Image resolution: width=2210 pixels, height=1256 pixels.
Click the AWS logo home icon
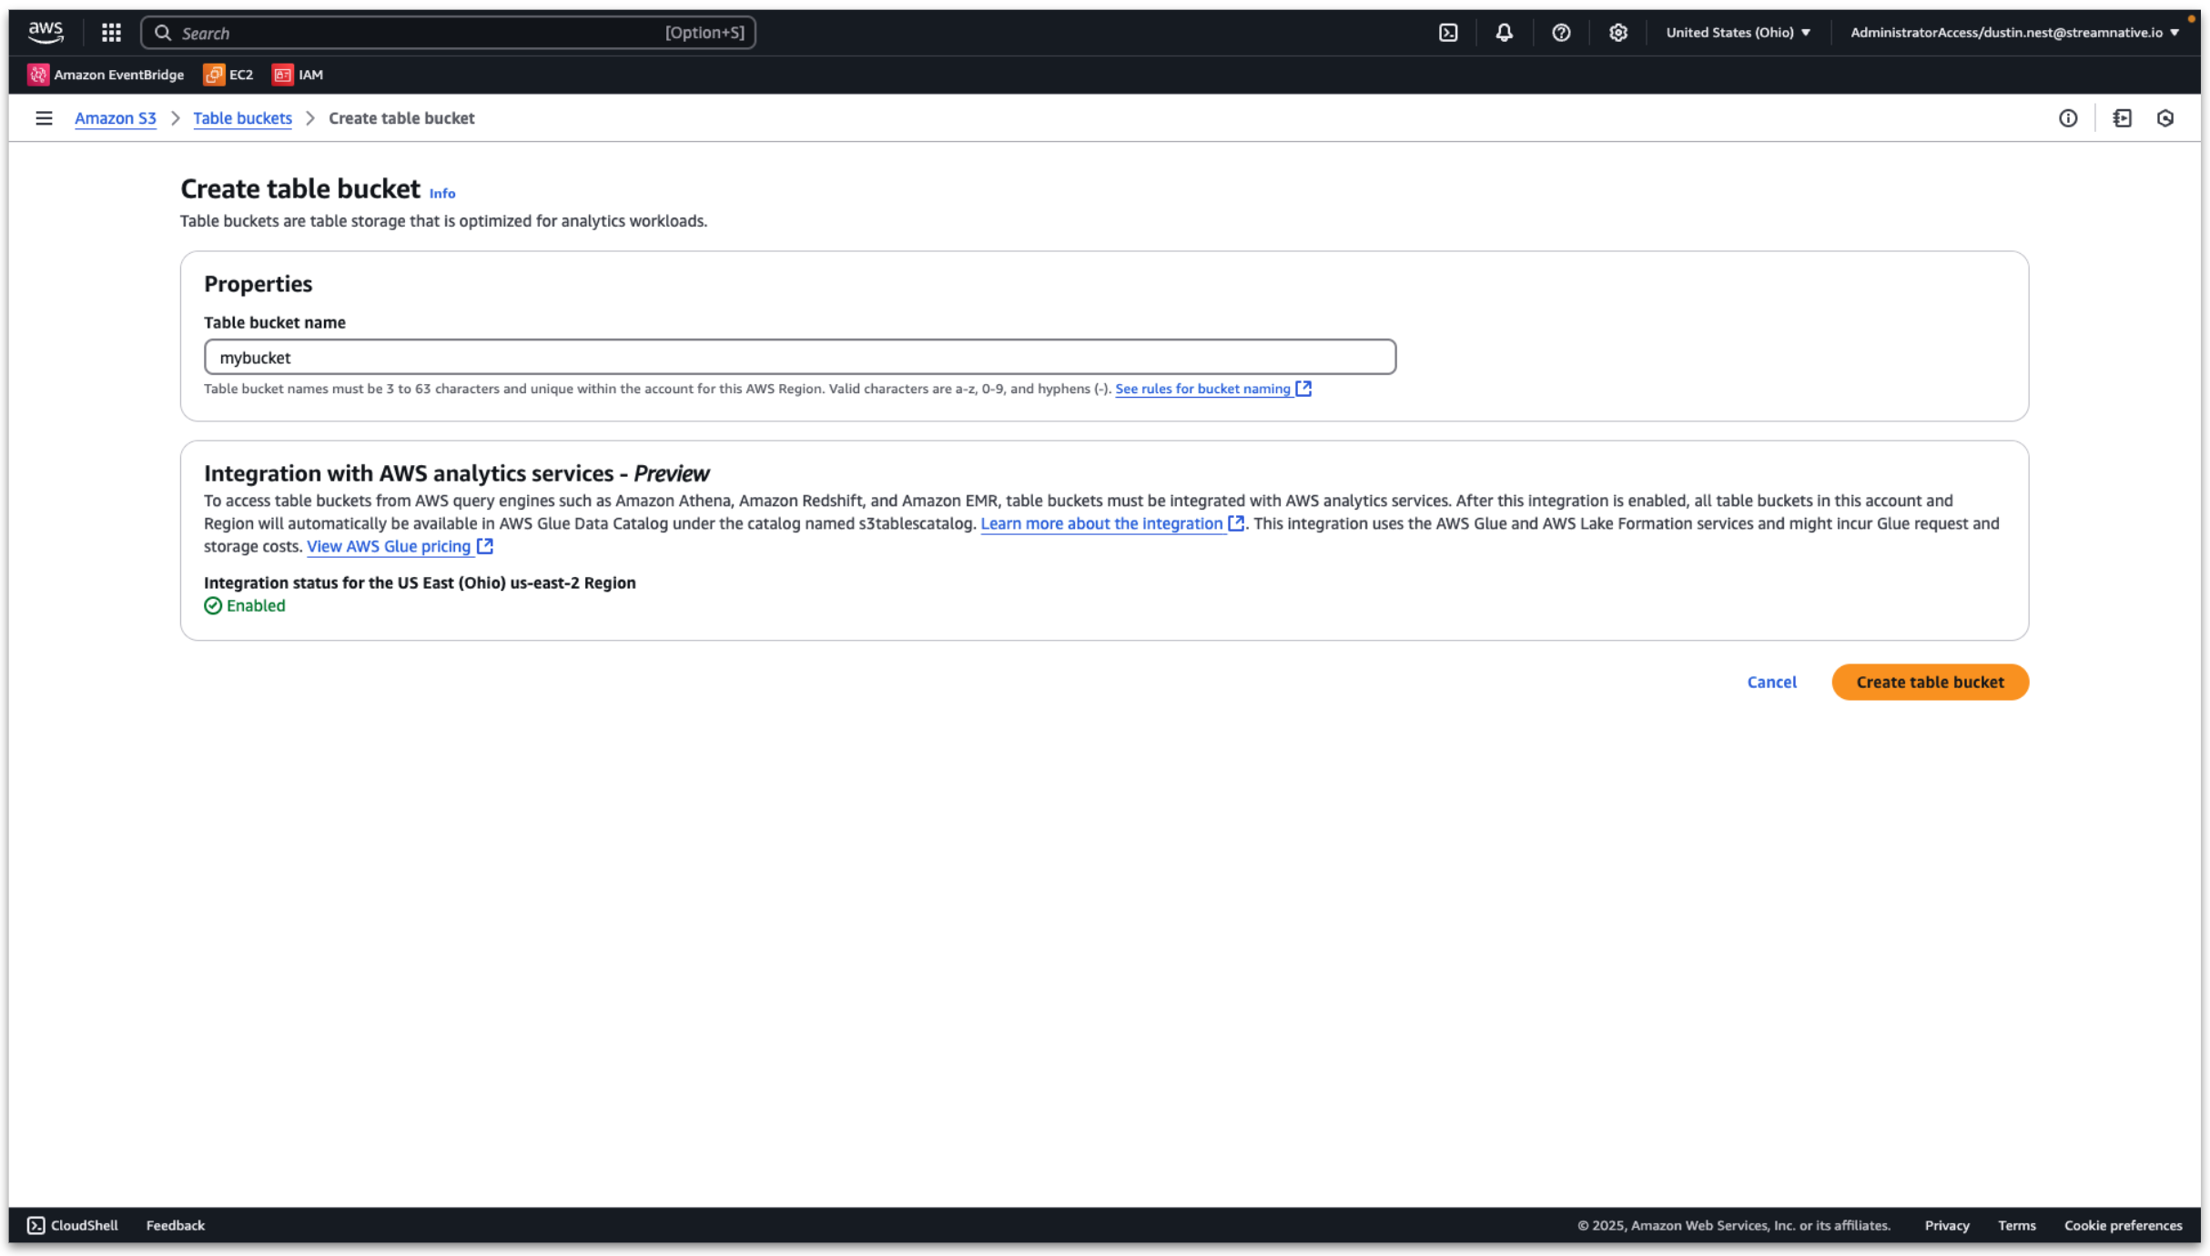[46, 33]
